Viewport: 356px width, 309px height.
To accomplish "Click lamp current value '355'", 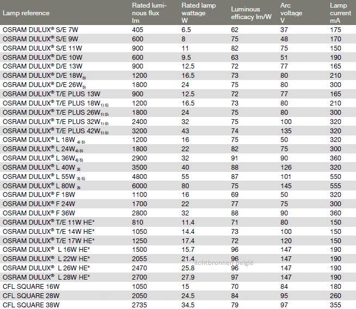I will [335, 305].
